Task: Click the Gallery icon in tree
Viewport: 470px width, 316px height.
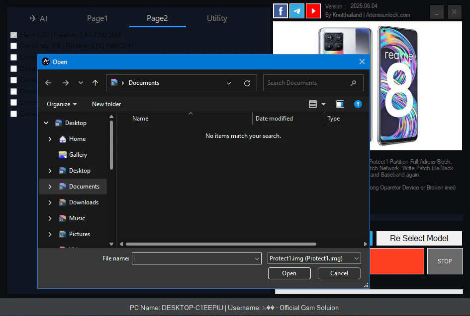Action: pyautogui.click(x=62, y=155)
